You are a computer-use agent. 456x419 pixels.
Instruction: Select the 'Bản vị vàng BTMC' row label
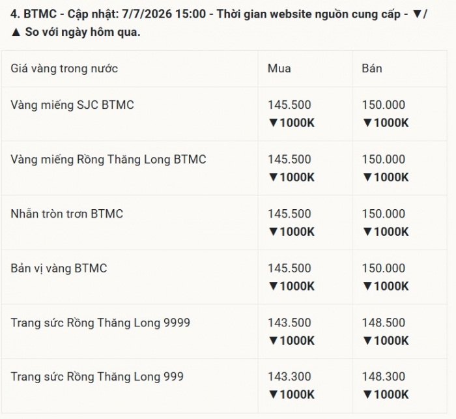tap(59, 268)
